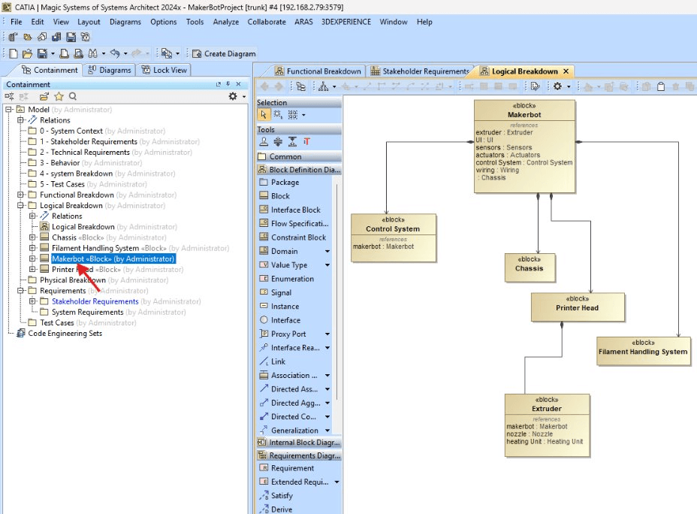Expand the Functional Breakdown tree node
The height and width of the screenshot is (514, 697).
[20, 195]
